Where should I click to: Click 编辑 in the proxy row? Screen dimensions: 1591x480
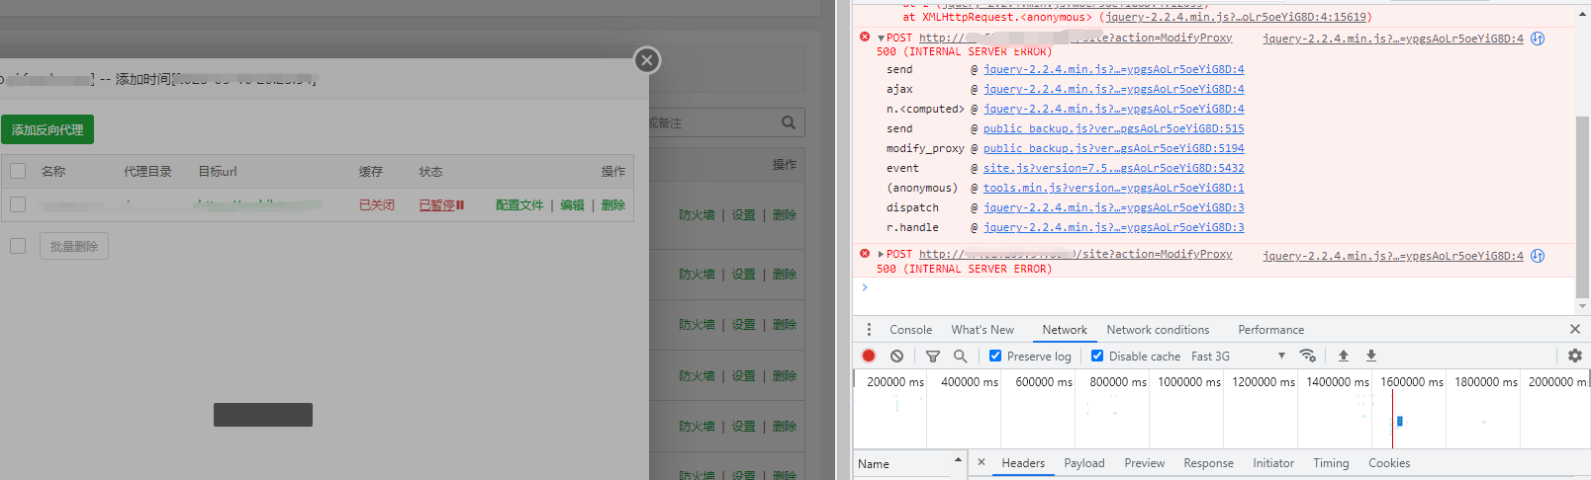[572, 205]
